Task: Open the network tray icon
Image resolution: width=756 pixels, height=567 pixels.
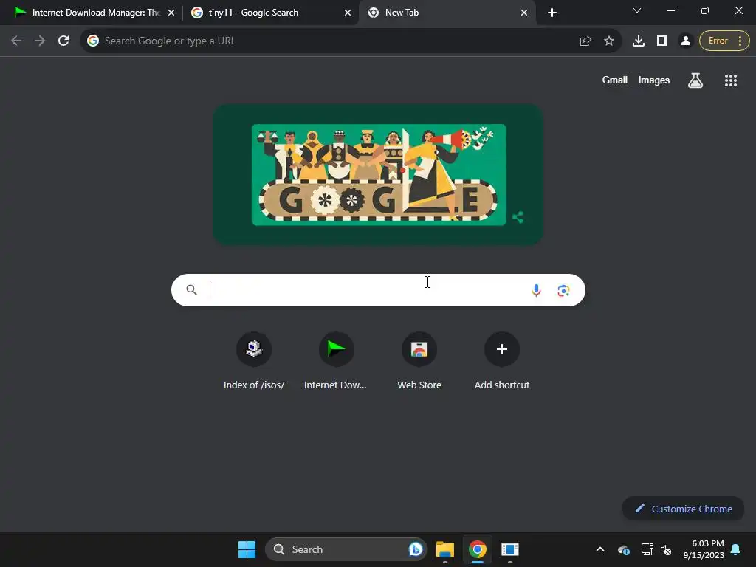Action: pos(647,549)
